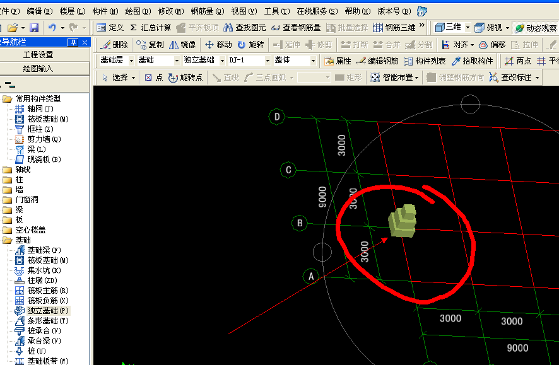This screenshot has width=559, height=365.
Task: Open the 偏移 offset tool
Action: coord(492,45)
